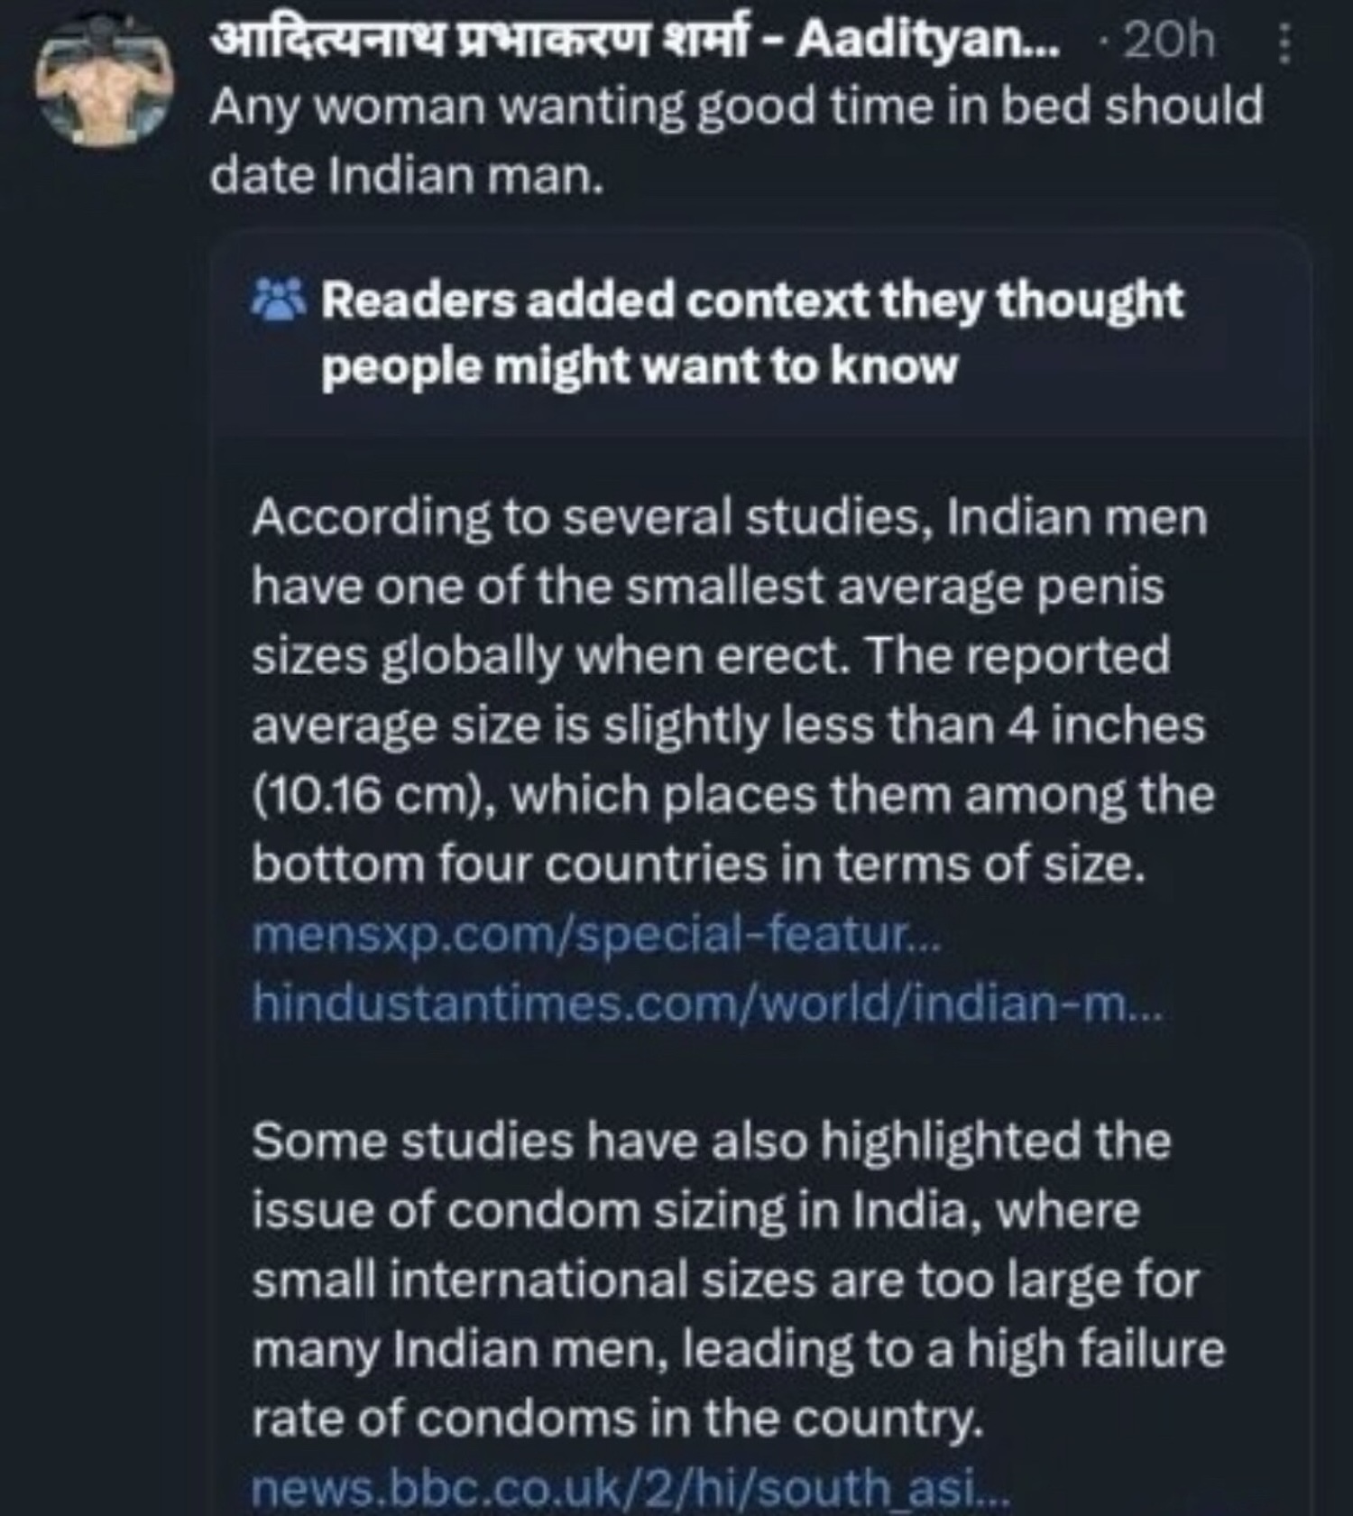The image size is (1353, 1516).
Task: Click the 'date Indian man.' tweet line
Action: (406, 175)
